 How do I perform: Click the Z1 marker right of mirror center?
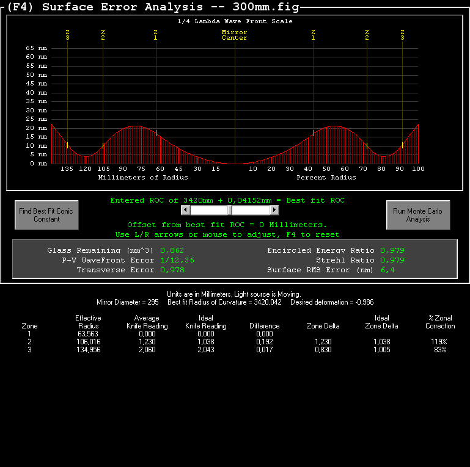(x=313, y=35)
